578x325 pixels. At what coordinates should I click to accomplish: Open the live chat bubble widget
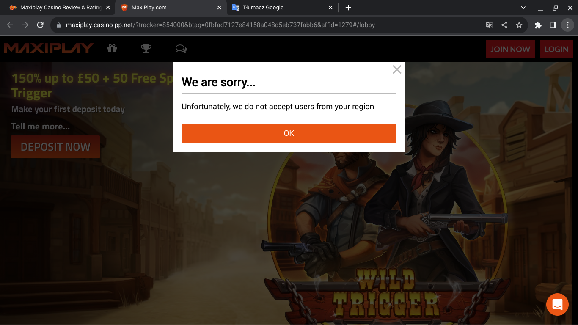tap(557, 304)
